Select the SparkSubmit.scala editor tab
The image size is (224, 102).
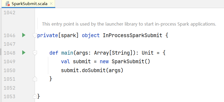(x=28, y=4)
